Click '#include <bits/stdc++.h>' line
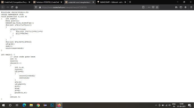The image size is (194, 108). (x=15, y=12)
